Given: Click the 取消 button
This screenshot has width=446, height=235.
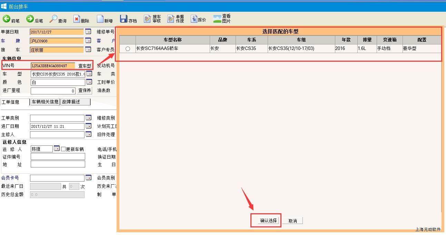Looking at the screenshot, I should tap(293, 221).
